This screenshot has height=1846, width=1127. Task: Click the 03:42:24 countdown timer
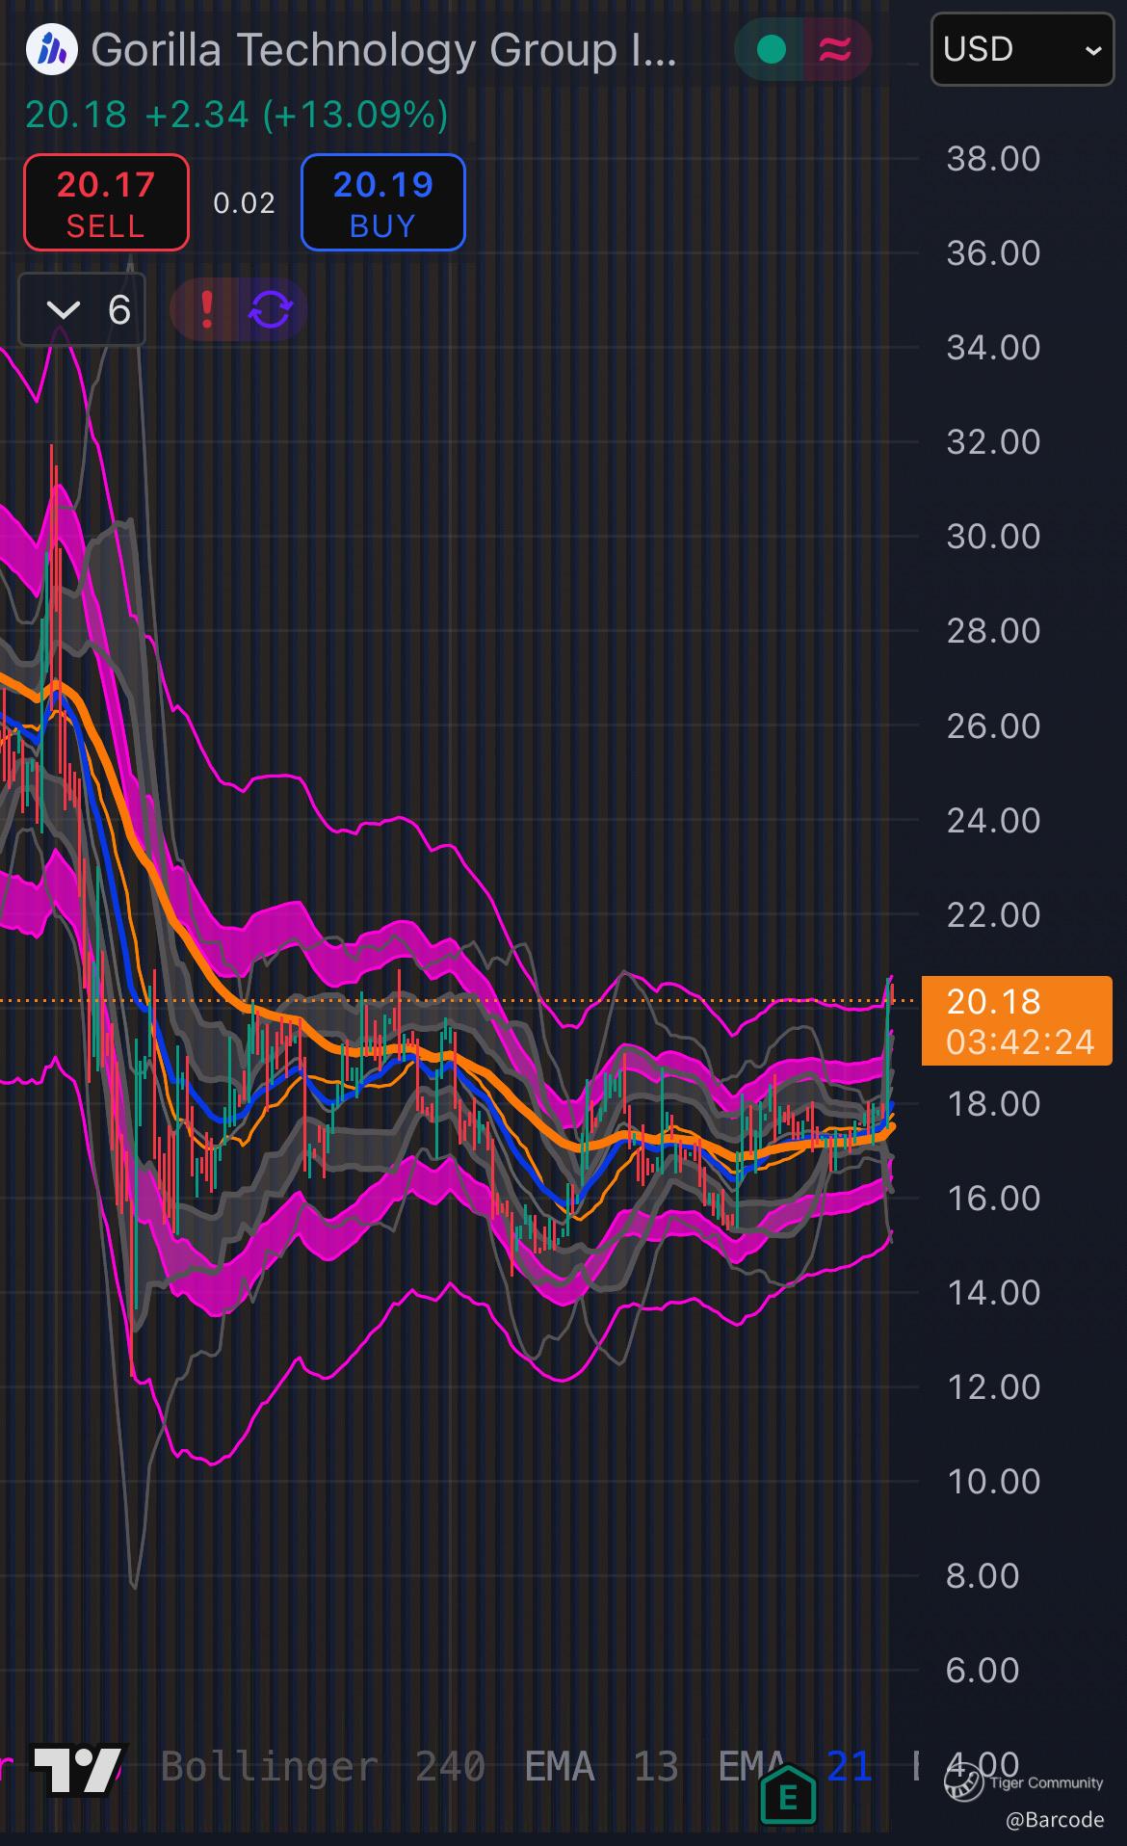pos(1020,1042)
